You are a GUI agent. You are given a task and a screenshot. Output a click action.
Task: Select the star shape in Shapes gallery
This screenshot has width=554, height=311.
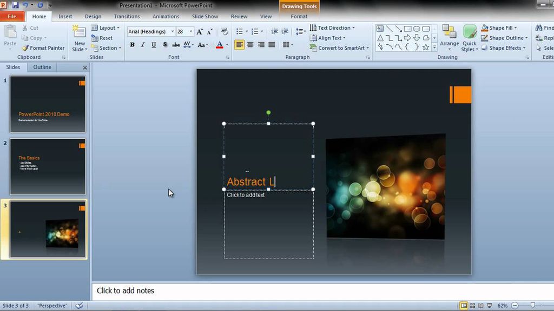pyautogui.click(x=426, y=47)
